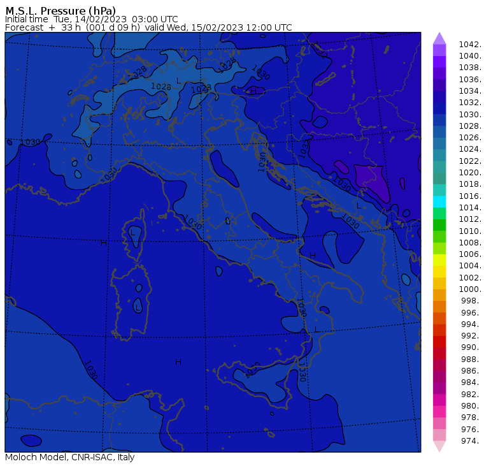Pick the yellow legend band between 1004 and 1006

[x=439, y=260]
